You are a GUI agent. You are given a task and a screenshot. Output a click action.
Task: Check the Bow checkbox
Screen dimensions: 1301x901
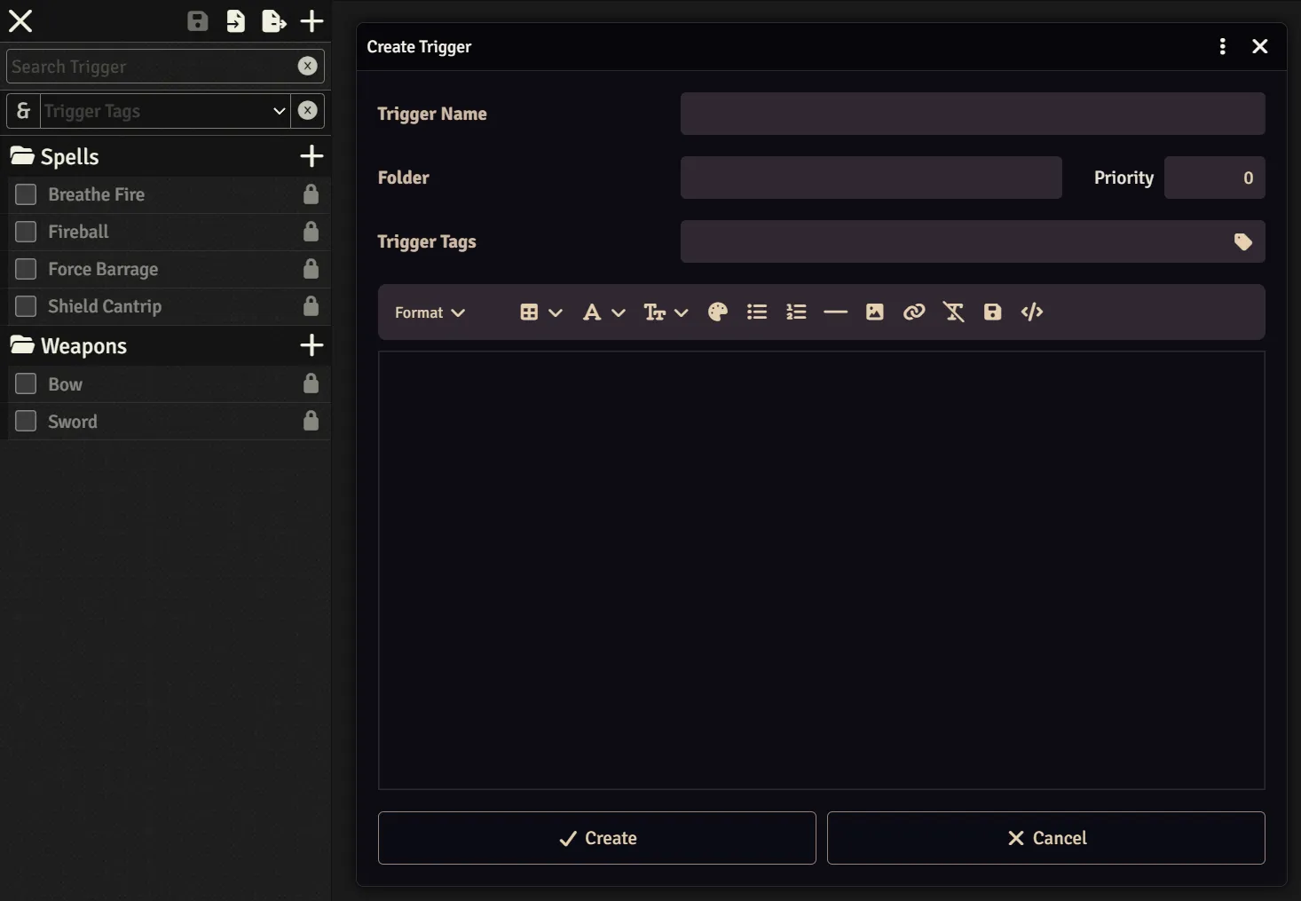(x=26, y=383)
